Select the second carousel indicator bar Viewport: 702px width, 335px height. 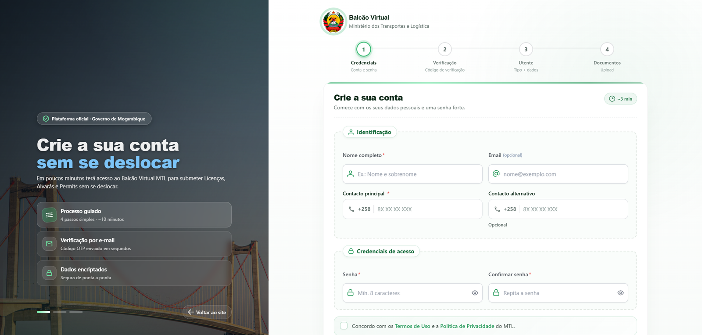tap(60, 312)
